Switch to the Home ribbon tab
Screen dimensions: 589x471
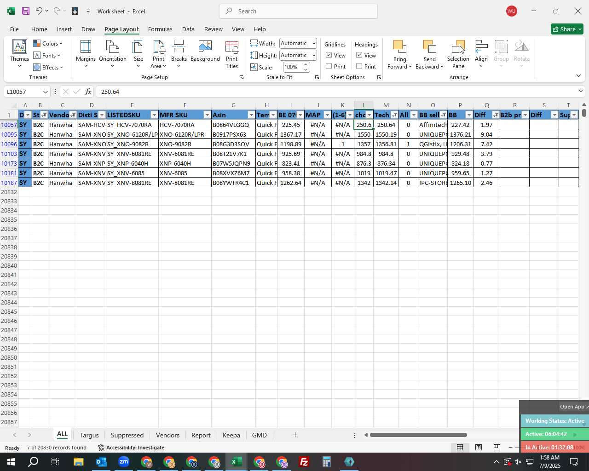tap(39, 29)
